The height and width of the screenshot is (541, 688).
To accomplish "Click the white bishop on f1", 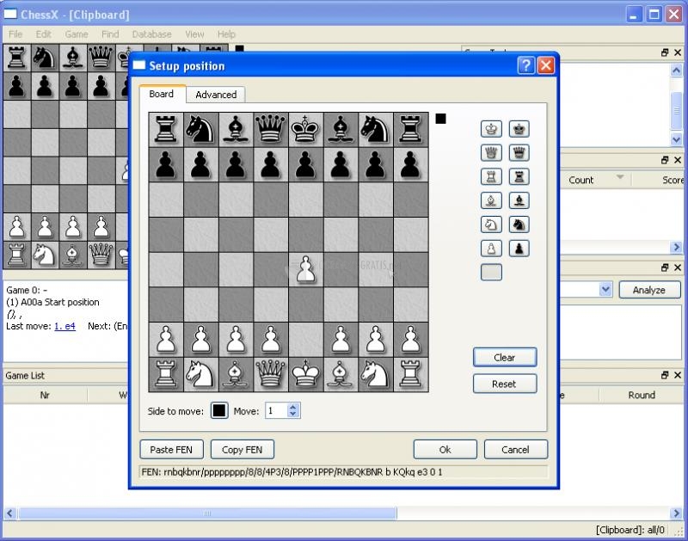I will pyautogui.click(x=341, y=374).
